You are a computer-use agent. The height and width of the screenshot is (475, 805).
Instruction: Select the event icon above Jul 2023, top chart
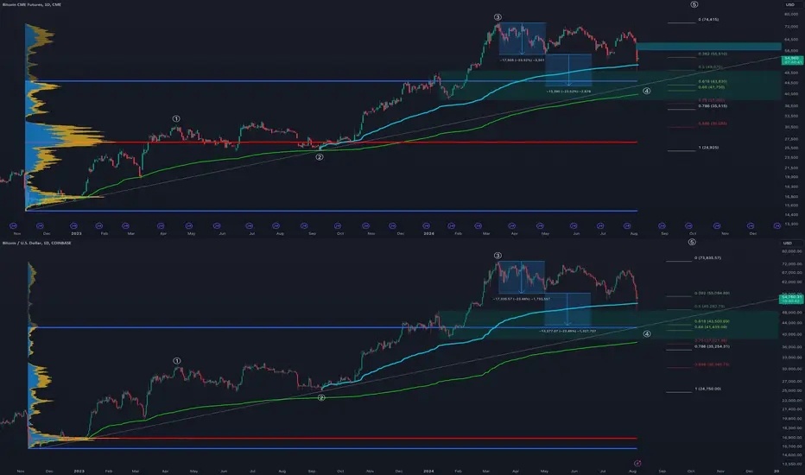point(250,225)
